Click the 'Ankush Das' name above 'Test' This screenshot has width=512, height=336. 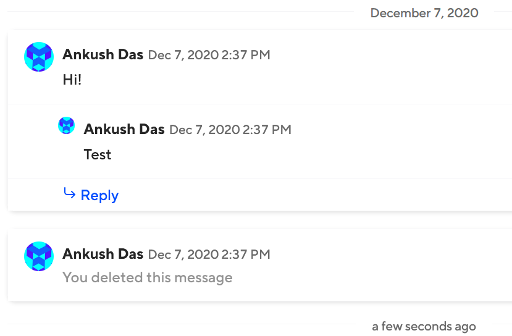click(124, 129)
